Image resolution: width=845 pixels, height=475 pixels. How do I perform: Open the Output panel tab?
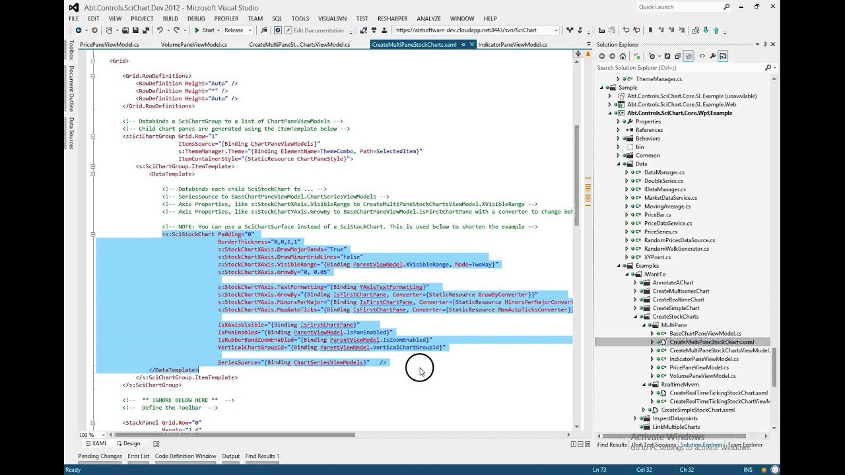tap(230, 456)
